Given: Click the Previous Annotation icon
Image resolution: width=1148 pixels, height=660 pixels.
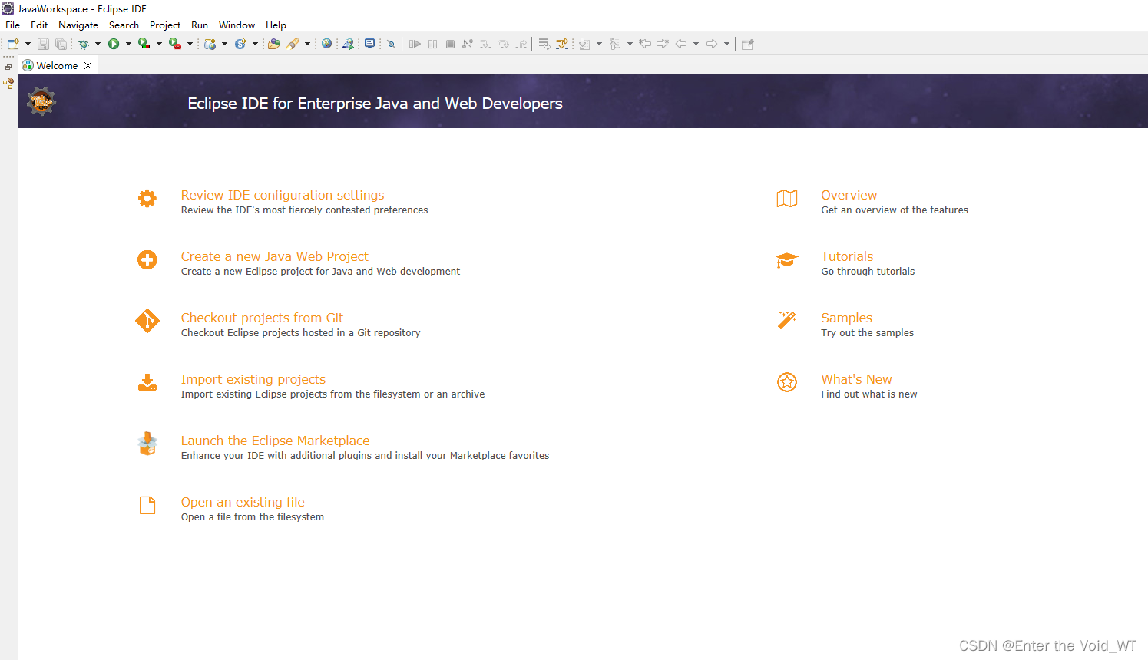Looking at the screenshot, I should click(615, 44).
